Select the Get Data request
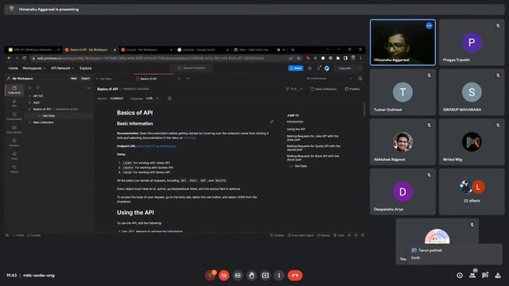The image size is (509, 286). pos(49,116)
